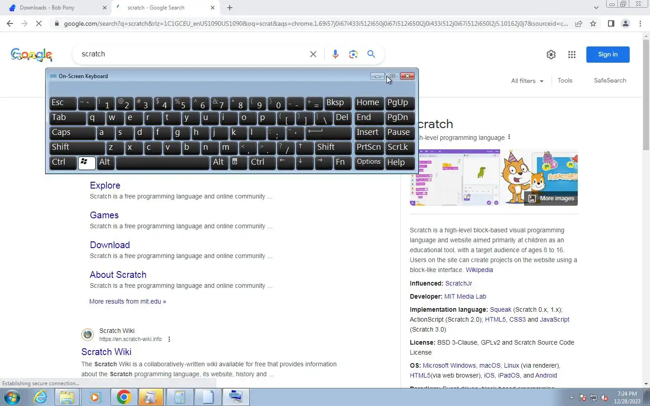Screen dimensions: 650x406
Task: Toggle the Fn key on the keyboard
Action: [x=343, y=162]
